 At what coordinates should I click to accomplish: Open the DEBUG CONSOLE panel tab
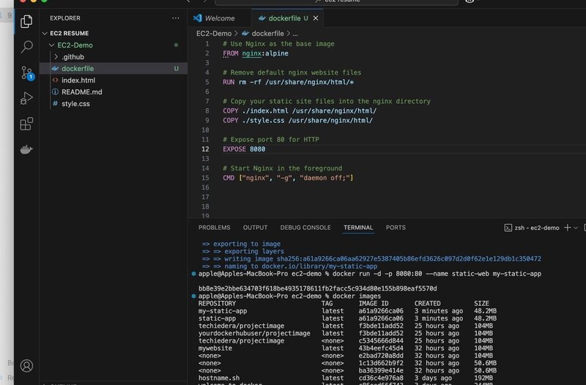305,228
